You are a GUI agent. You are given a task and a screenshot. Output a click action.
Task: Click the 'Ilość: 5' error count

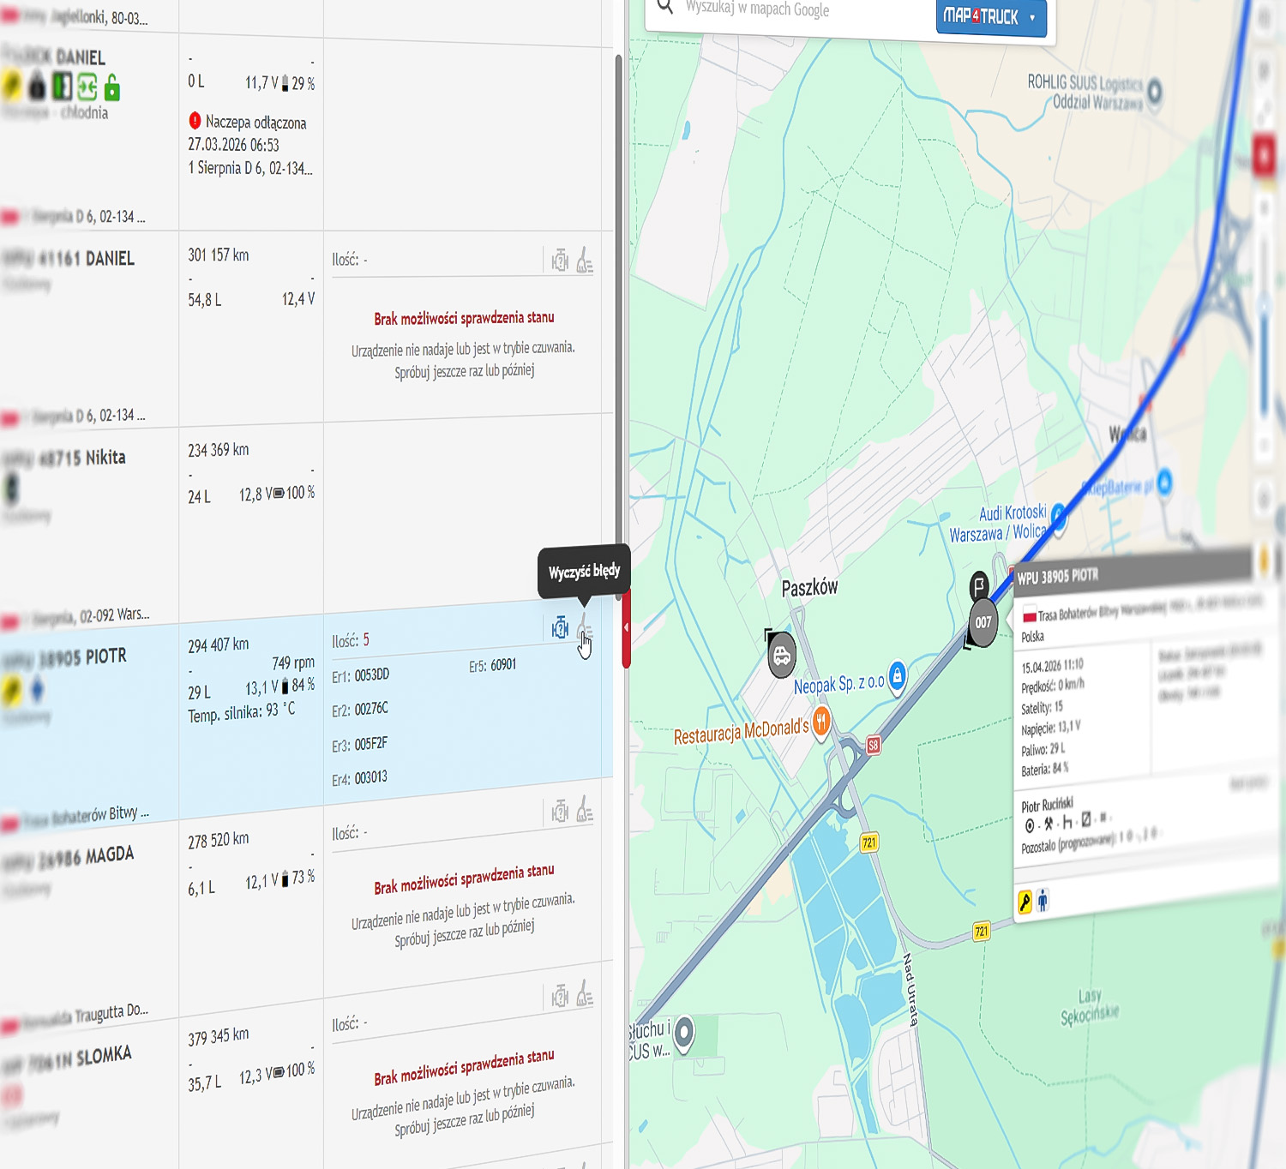pos(351,641)
